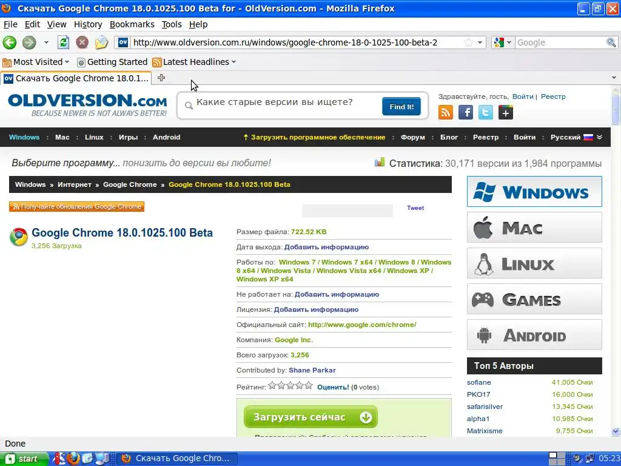Click the Получайте обновления Google Chrome button

click(76, 206)
